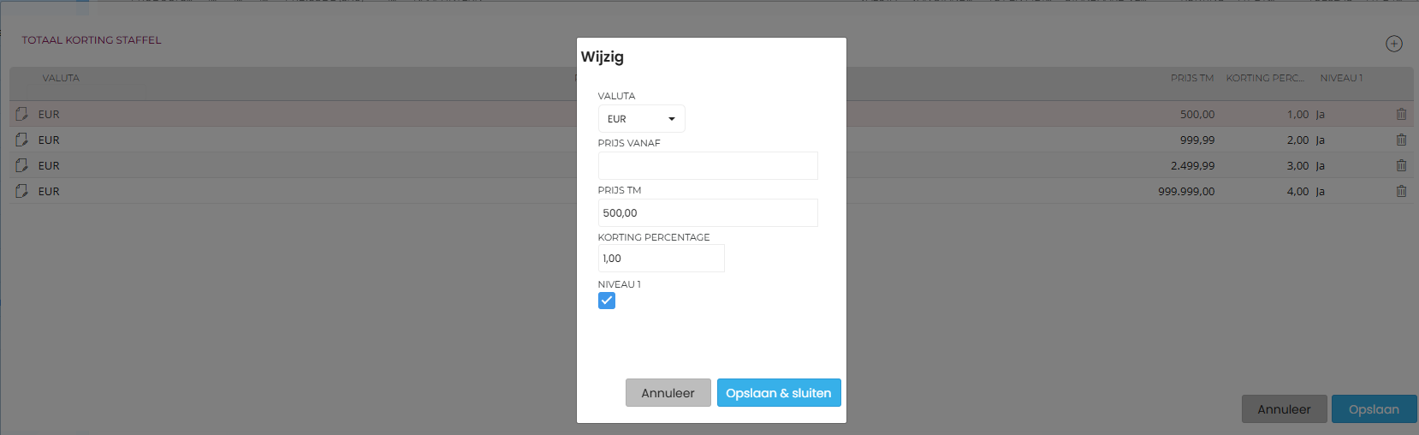Sort by the Prijs TM column header
The image size is (1419, 435).
point(1191,78)
